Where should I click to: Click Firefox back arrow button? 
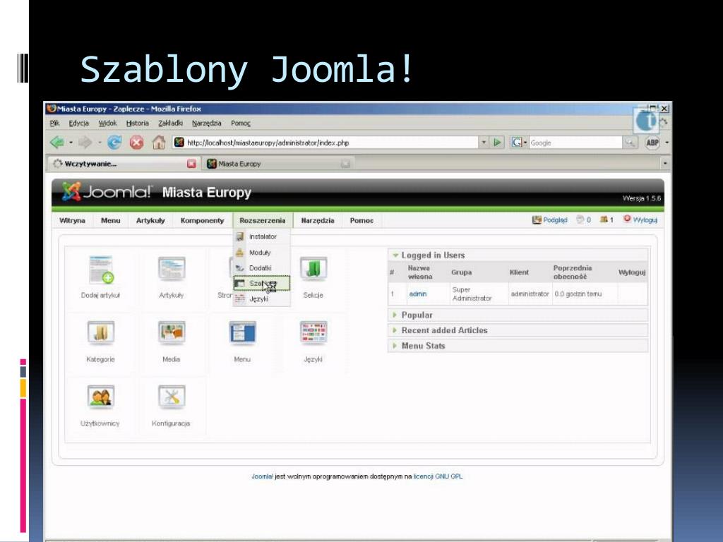pos(56,143)
